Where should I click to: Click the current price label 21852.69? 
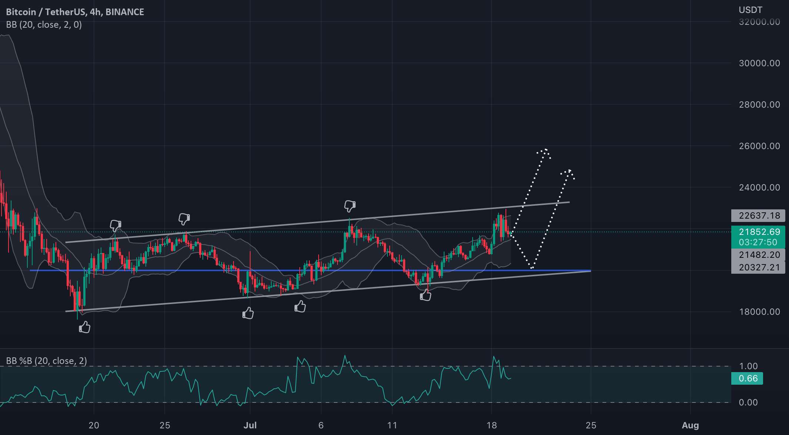click(x=759, y=232)
